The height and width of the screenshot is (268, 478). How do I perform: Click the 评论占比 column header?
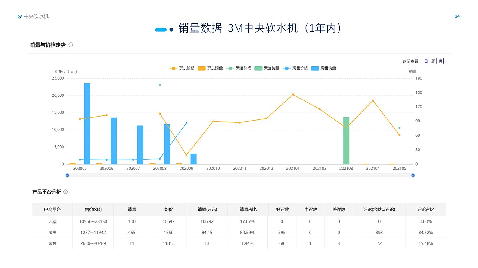tap(426, 210)
